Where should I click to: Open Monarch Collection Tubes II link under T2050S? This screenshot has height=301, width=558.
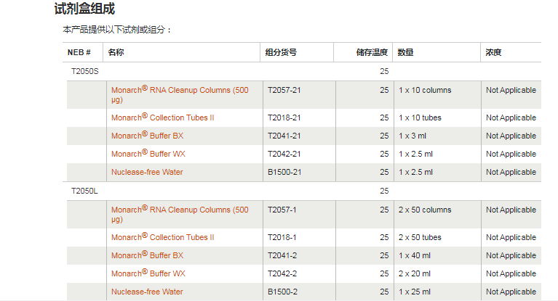162,117
